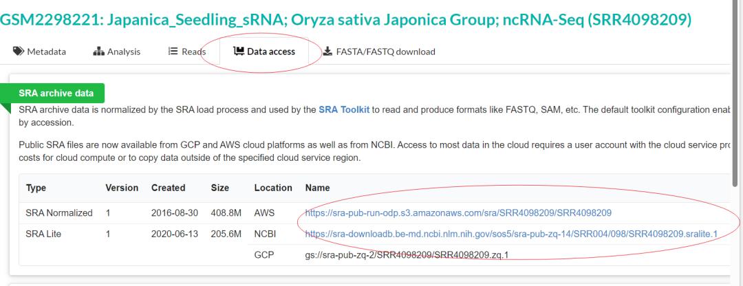Image resolution: width=743 pixels, height=286 pixels.
Task: Click the list icon beside Reads
Action: (x=173, y=52)
